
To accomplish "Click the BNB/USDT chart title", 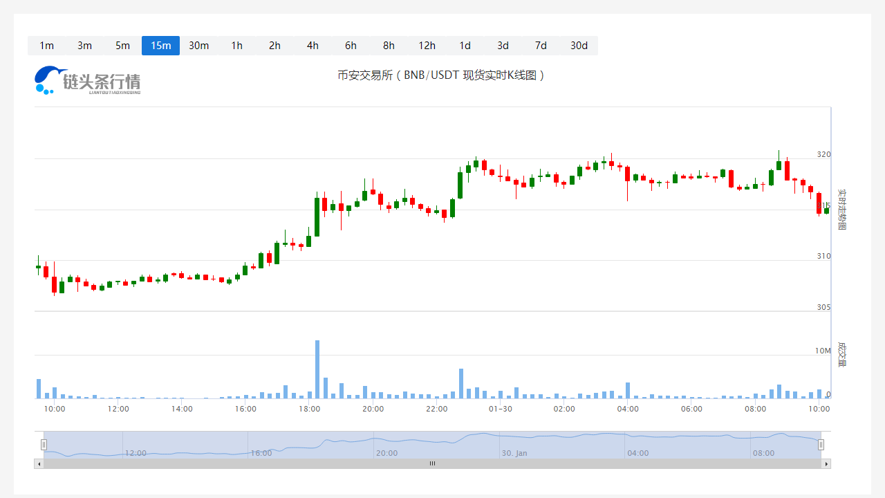I will point(441,75).
